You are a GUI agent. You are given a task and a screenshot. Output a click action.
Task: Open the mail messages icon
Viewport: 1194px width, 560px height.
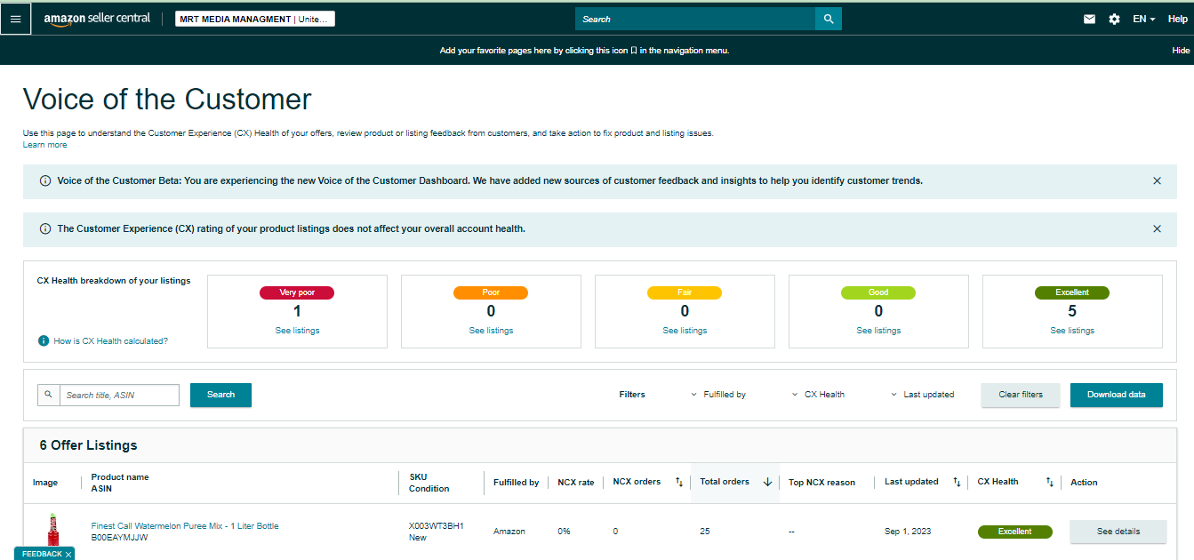pyautogui.click(x=1089, y=19)
